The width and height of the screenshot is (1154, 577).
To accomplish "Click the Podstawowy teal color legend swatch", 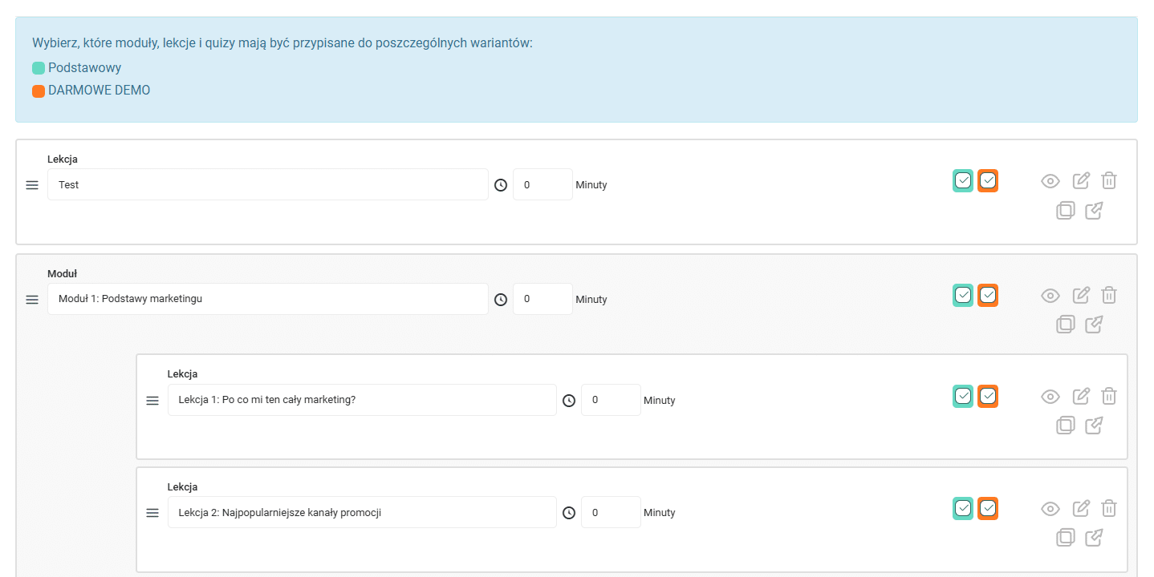I will (x=39, y=68).
